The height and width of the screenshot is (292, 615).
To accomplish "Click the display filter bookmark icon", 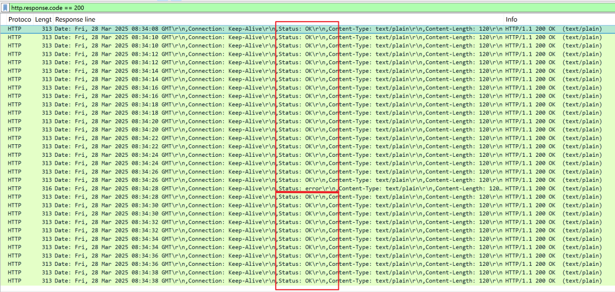I will tap(6, 7).
